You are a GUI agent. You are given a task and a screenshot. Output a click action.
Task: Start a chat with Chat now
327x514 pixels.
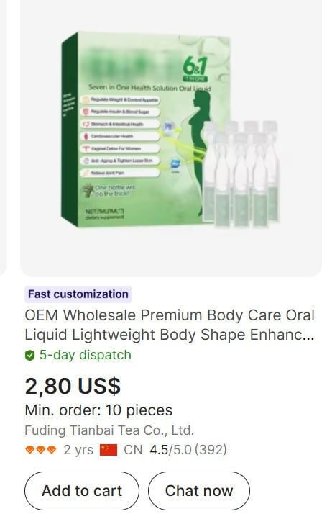[199, 491]
